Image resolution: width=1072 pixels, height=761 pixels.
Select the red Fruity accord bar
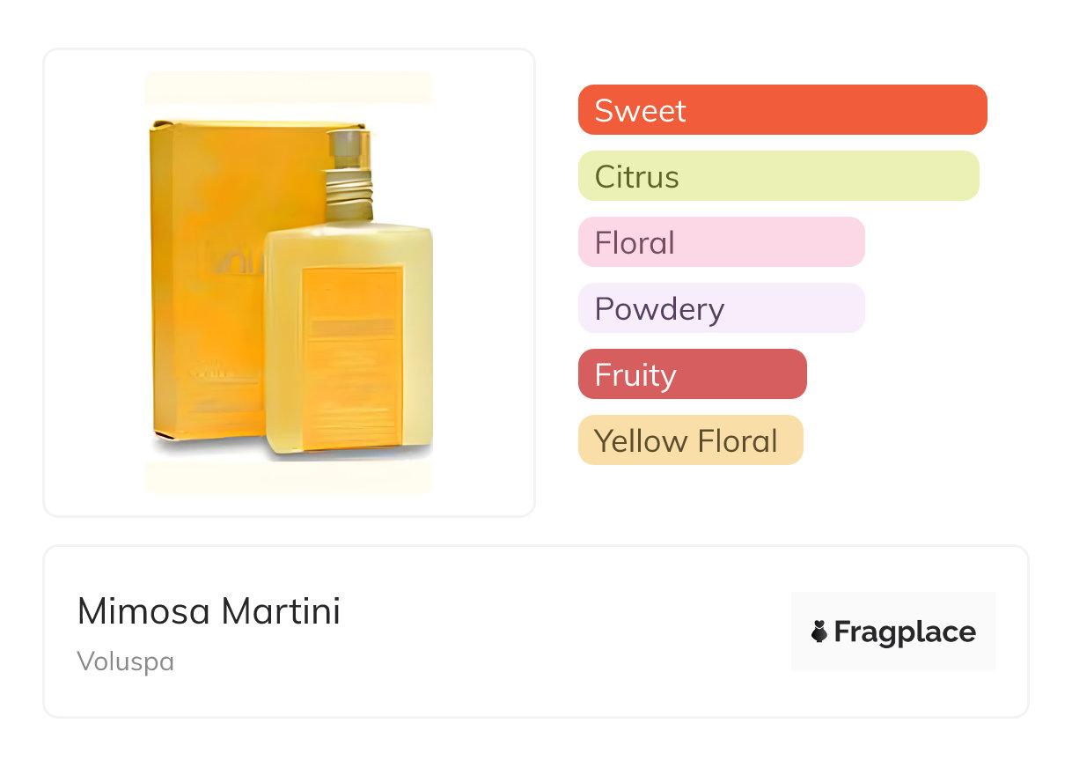(692, 374)
